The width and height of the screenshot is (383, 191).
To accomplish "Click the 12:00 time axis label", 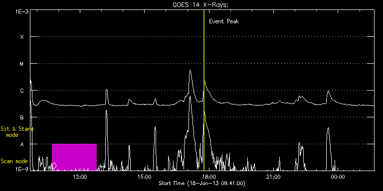I will pos(80,177).
